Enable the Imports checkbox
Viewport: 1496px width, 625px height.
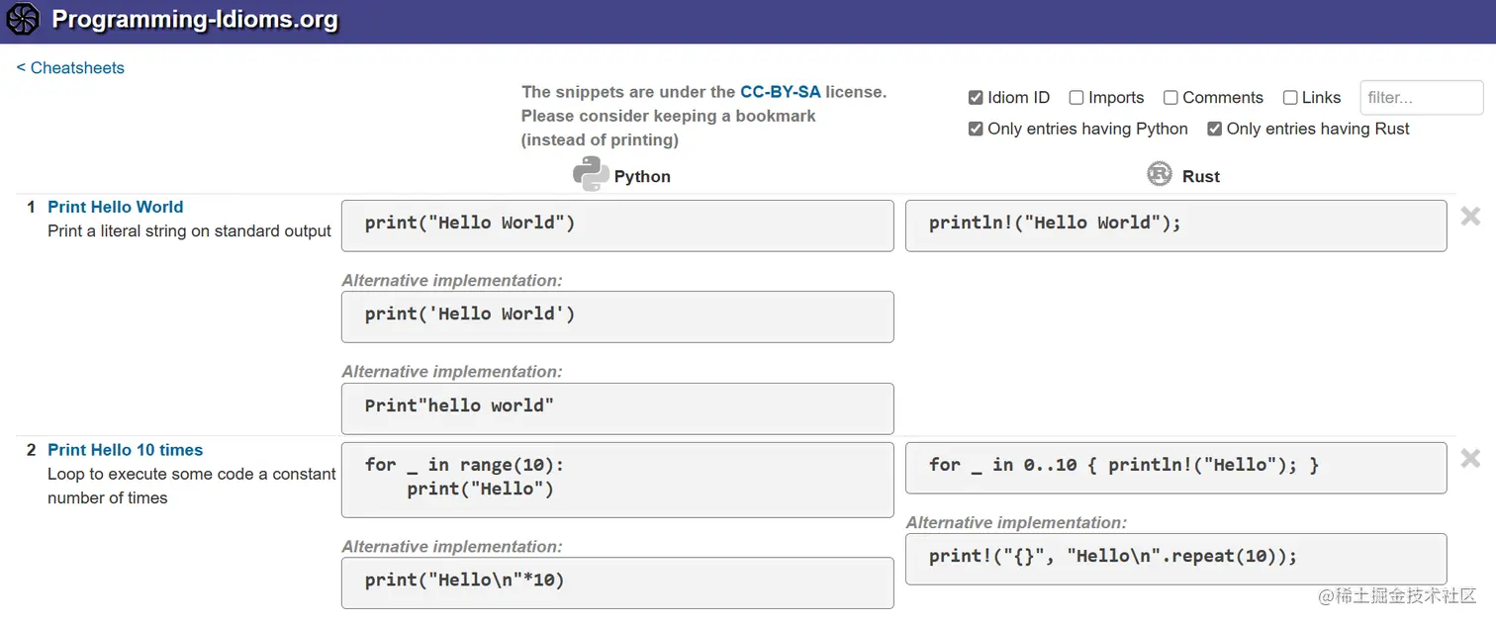point(1076,98)
